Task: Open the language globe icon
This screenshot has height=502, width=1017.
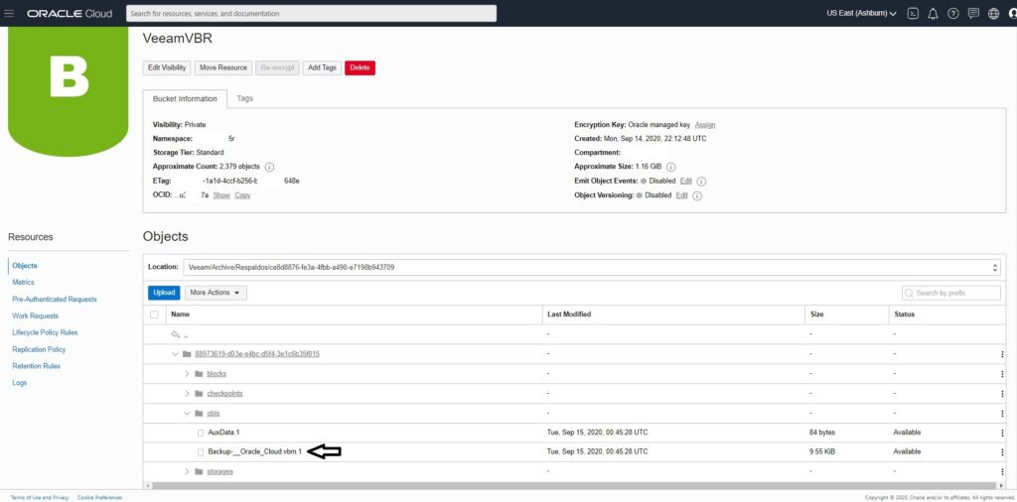Action: coord(993,14)
